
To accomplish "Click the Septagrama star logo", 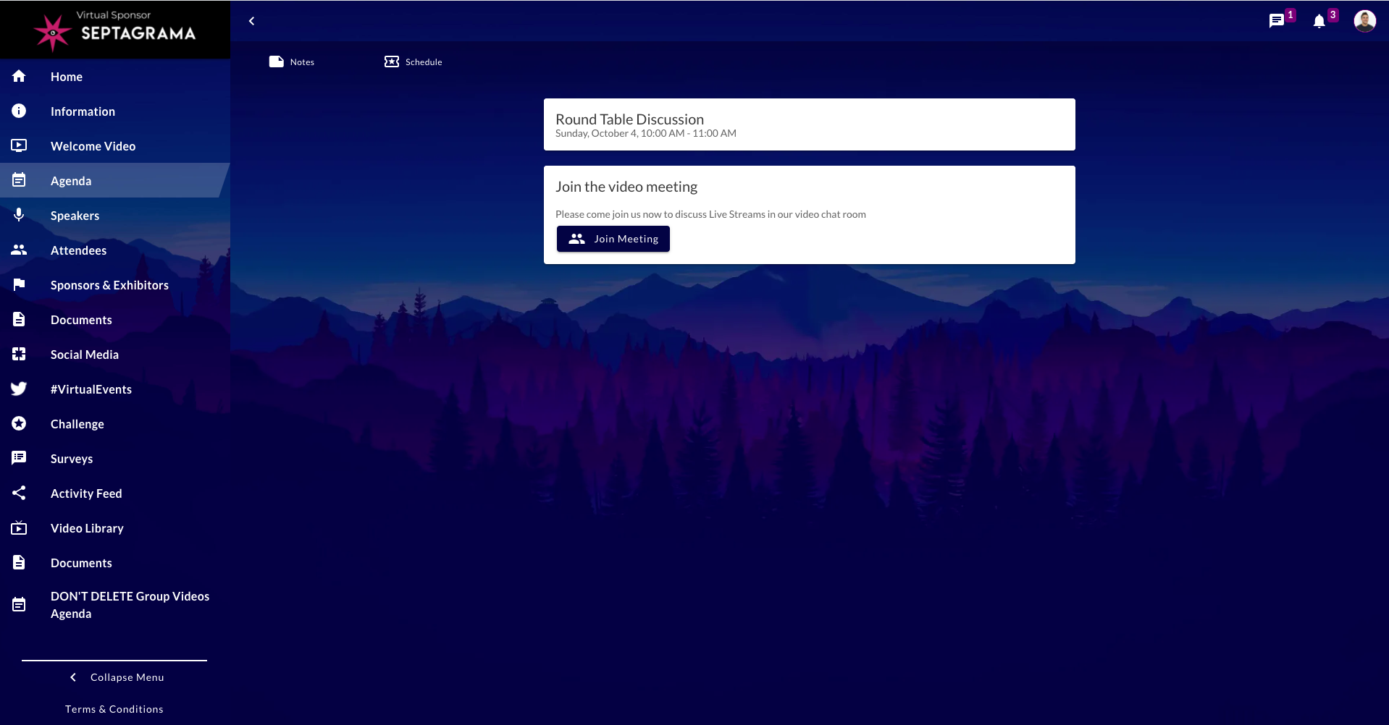I will coord(53,33).
